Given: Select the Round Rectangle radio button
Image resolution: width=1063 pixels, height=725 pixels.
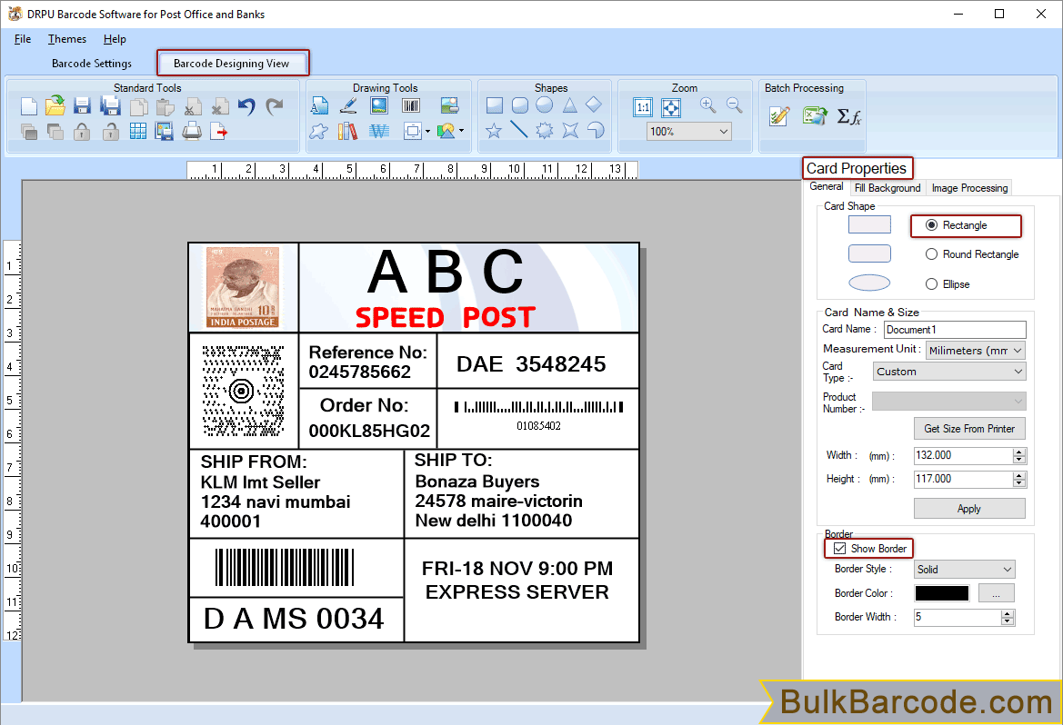Looking at the screenshot, I should (931, 254).
